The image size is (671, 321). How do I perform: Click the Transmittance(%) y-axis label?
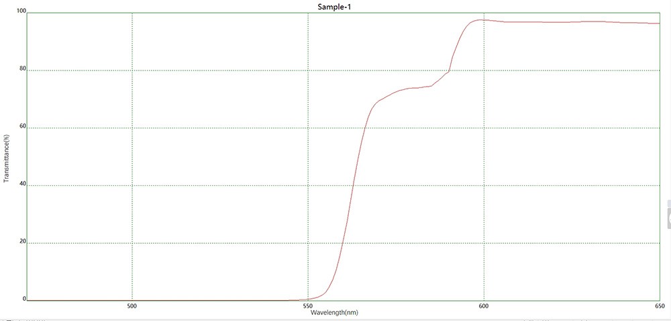tap(7, 158)
